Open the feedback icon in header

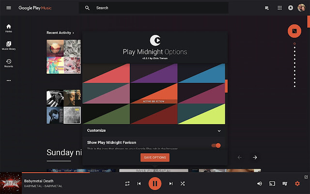pos(267,8)
